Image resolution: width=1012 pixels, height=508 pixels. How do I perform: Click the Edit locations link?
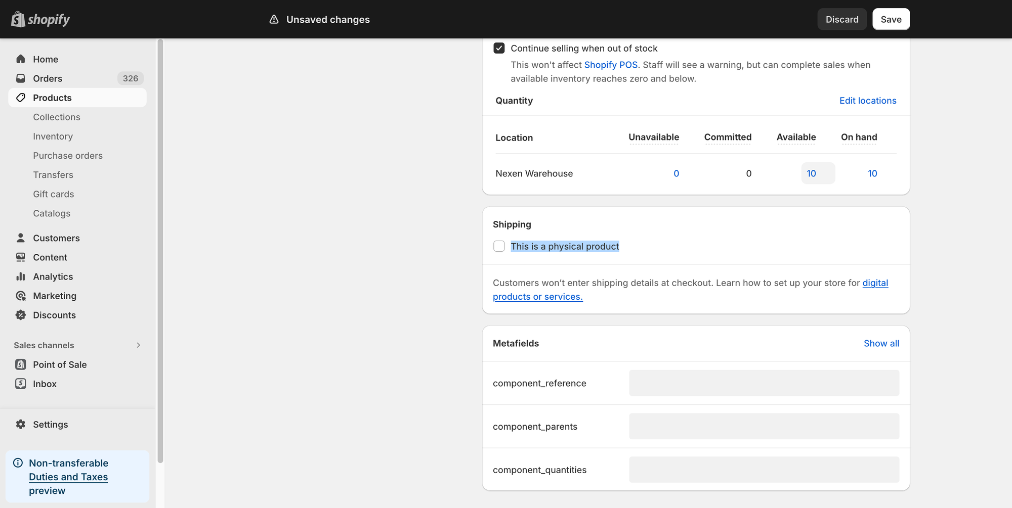[x=867, y=101]
